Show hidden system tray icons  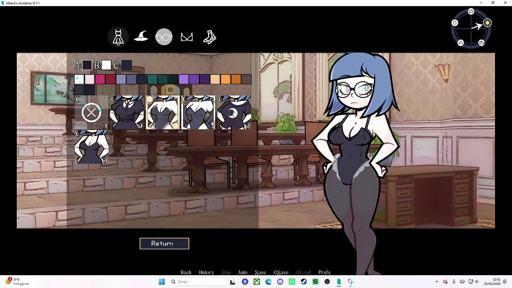437,282
